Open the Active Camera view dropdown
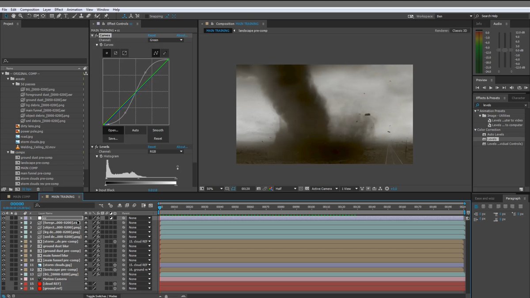The height and width of the screenshot is (298, 530). point(325,189)
